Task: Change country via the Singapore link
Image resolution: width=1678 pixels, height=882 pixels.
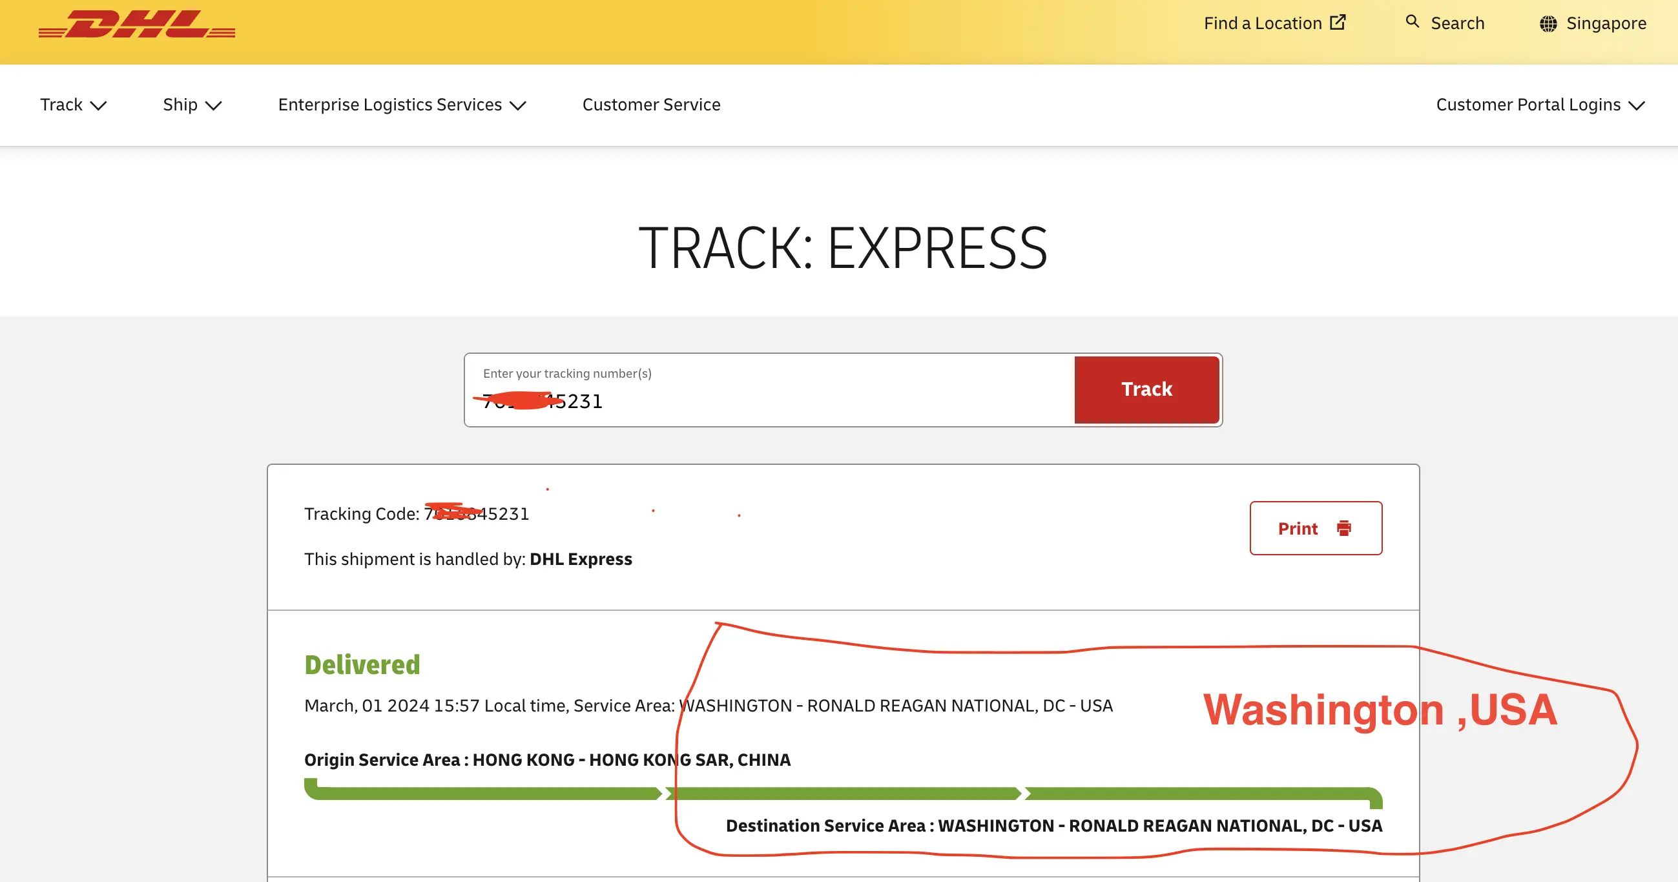Action: click(x=1606, y=23)
